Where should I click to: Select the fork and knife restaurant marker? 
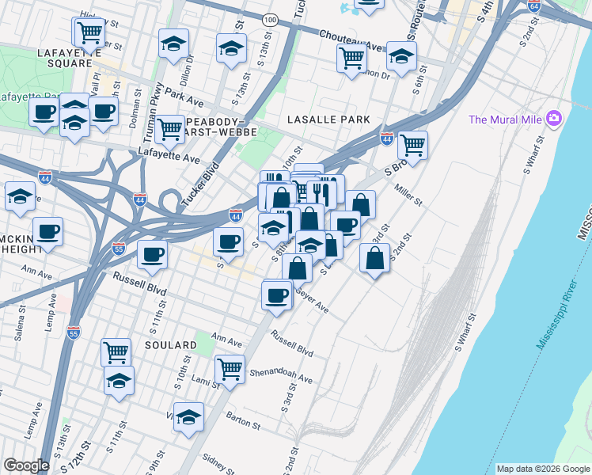pyautogui.click(x=321, y=194)
